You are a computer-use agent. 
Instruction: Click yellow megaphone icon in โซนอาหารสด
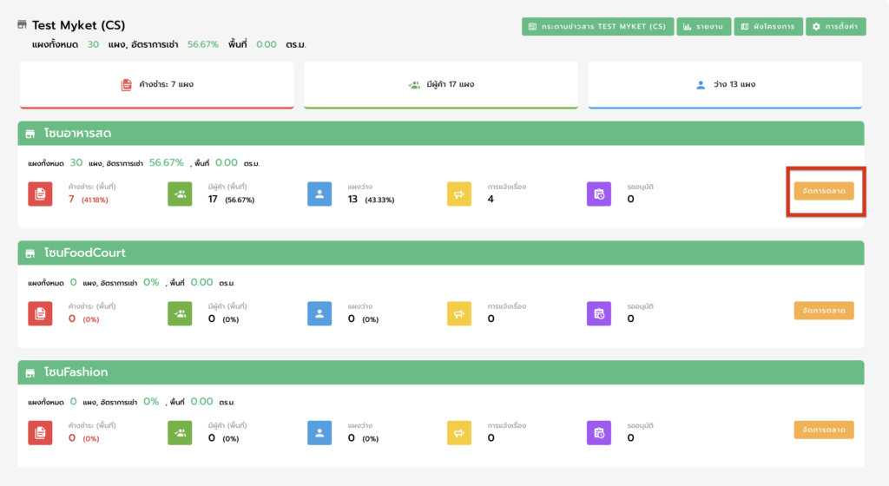tap(459, 194)
